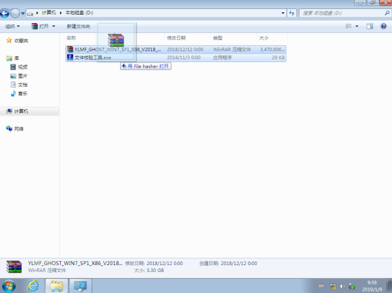The width and height of the screenshot is (392, 293).
Task: Click the network tray icon
Action: [x=333, y=286]
